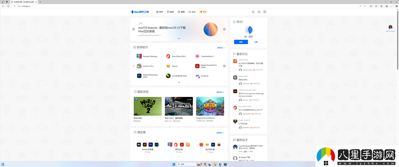View more latest games link
Screen dimensions: 399x167
(x=220, y=92)
